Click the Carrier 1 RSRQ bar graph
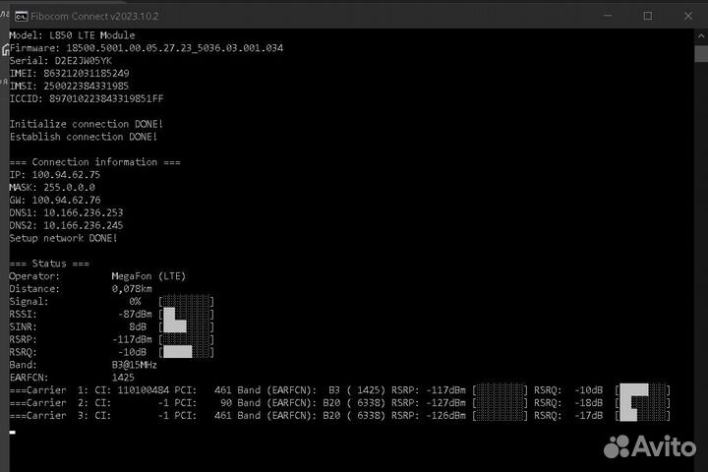Viewport: 708px width, 472px height. pos(642,390)
